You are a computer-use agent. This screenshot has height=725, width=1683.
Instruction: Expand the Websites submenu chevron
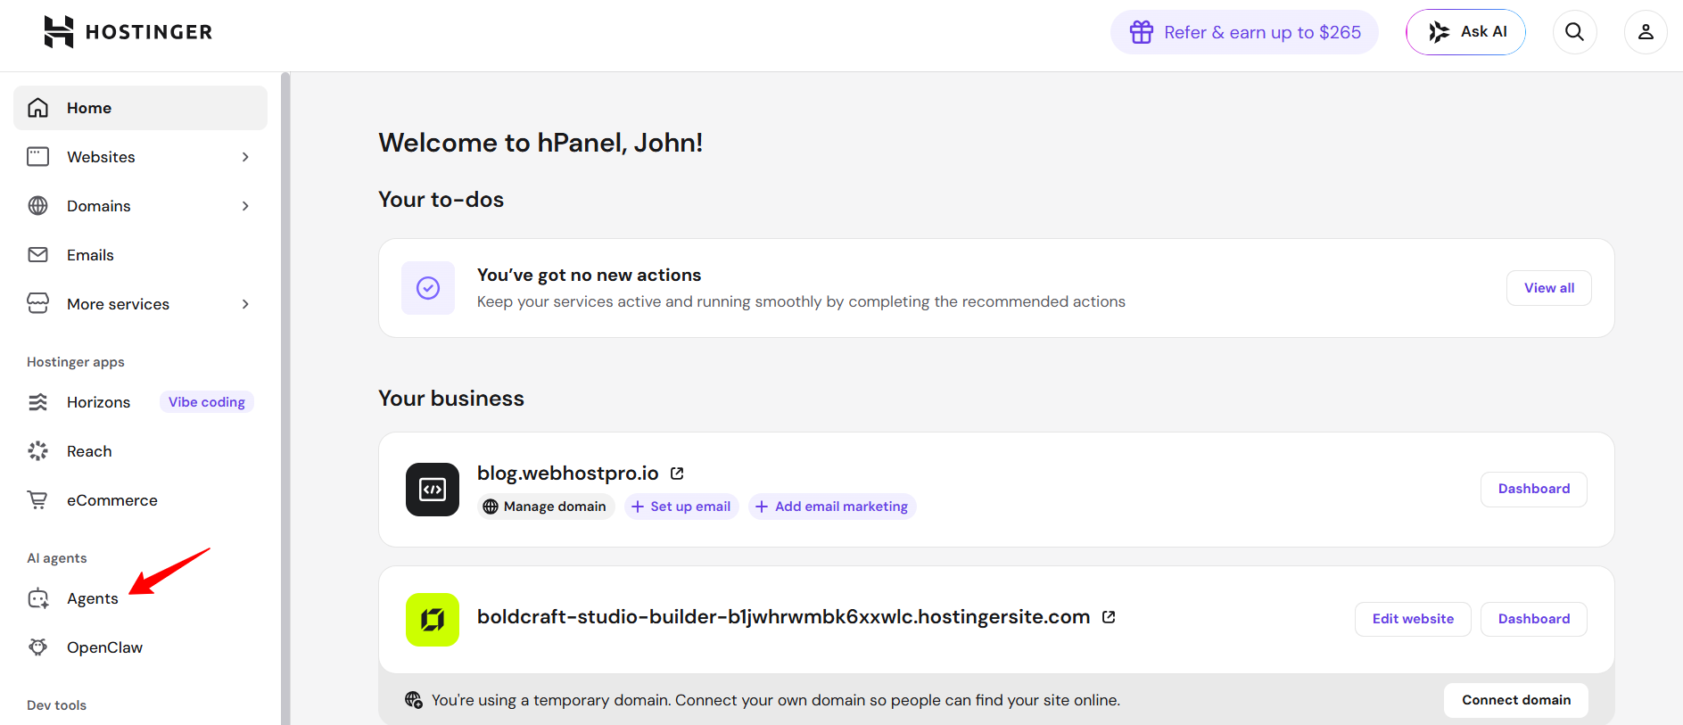tap(245, 157)
